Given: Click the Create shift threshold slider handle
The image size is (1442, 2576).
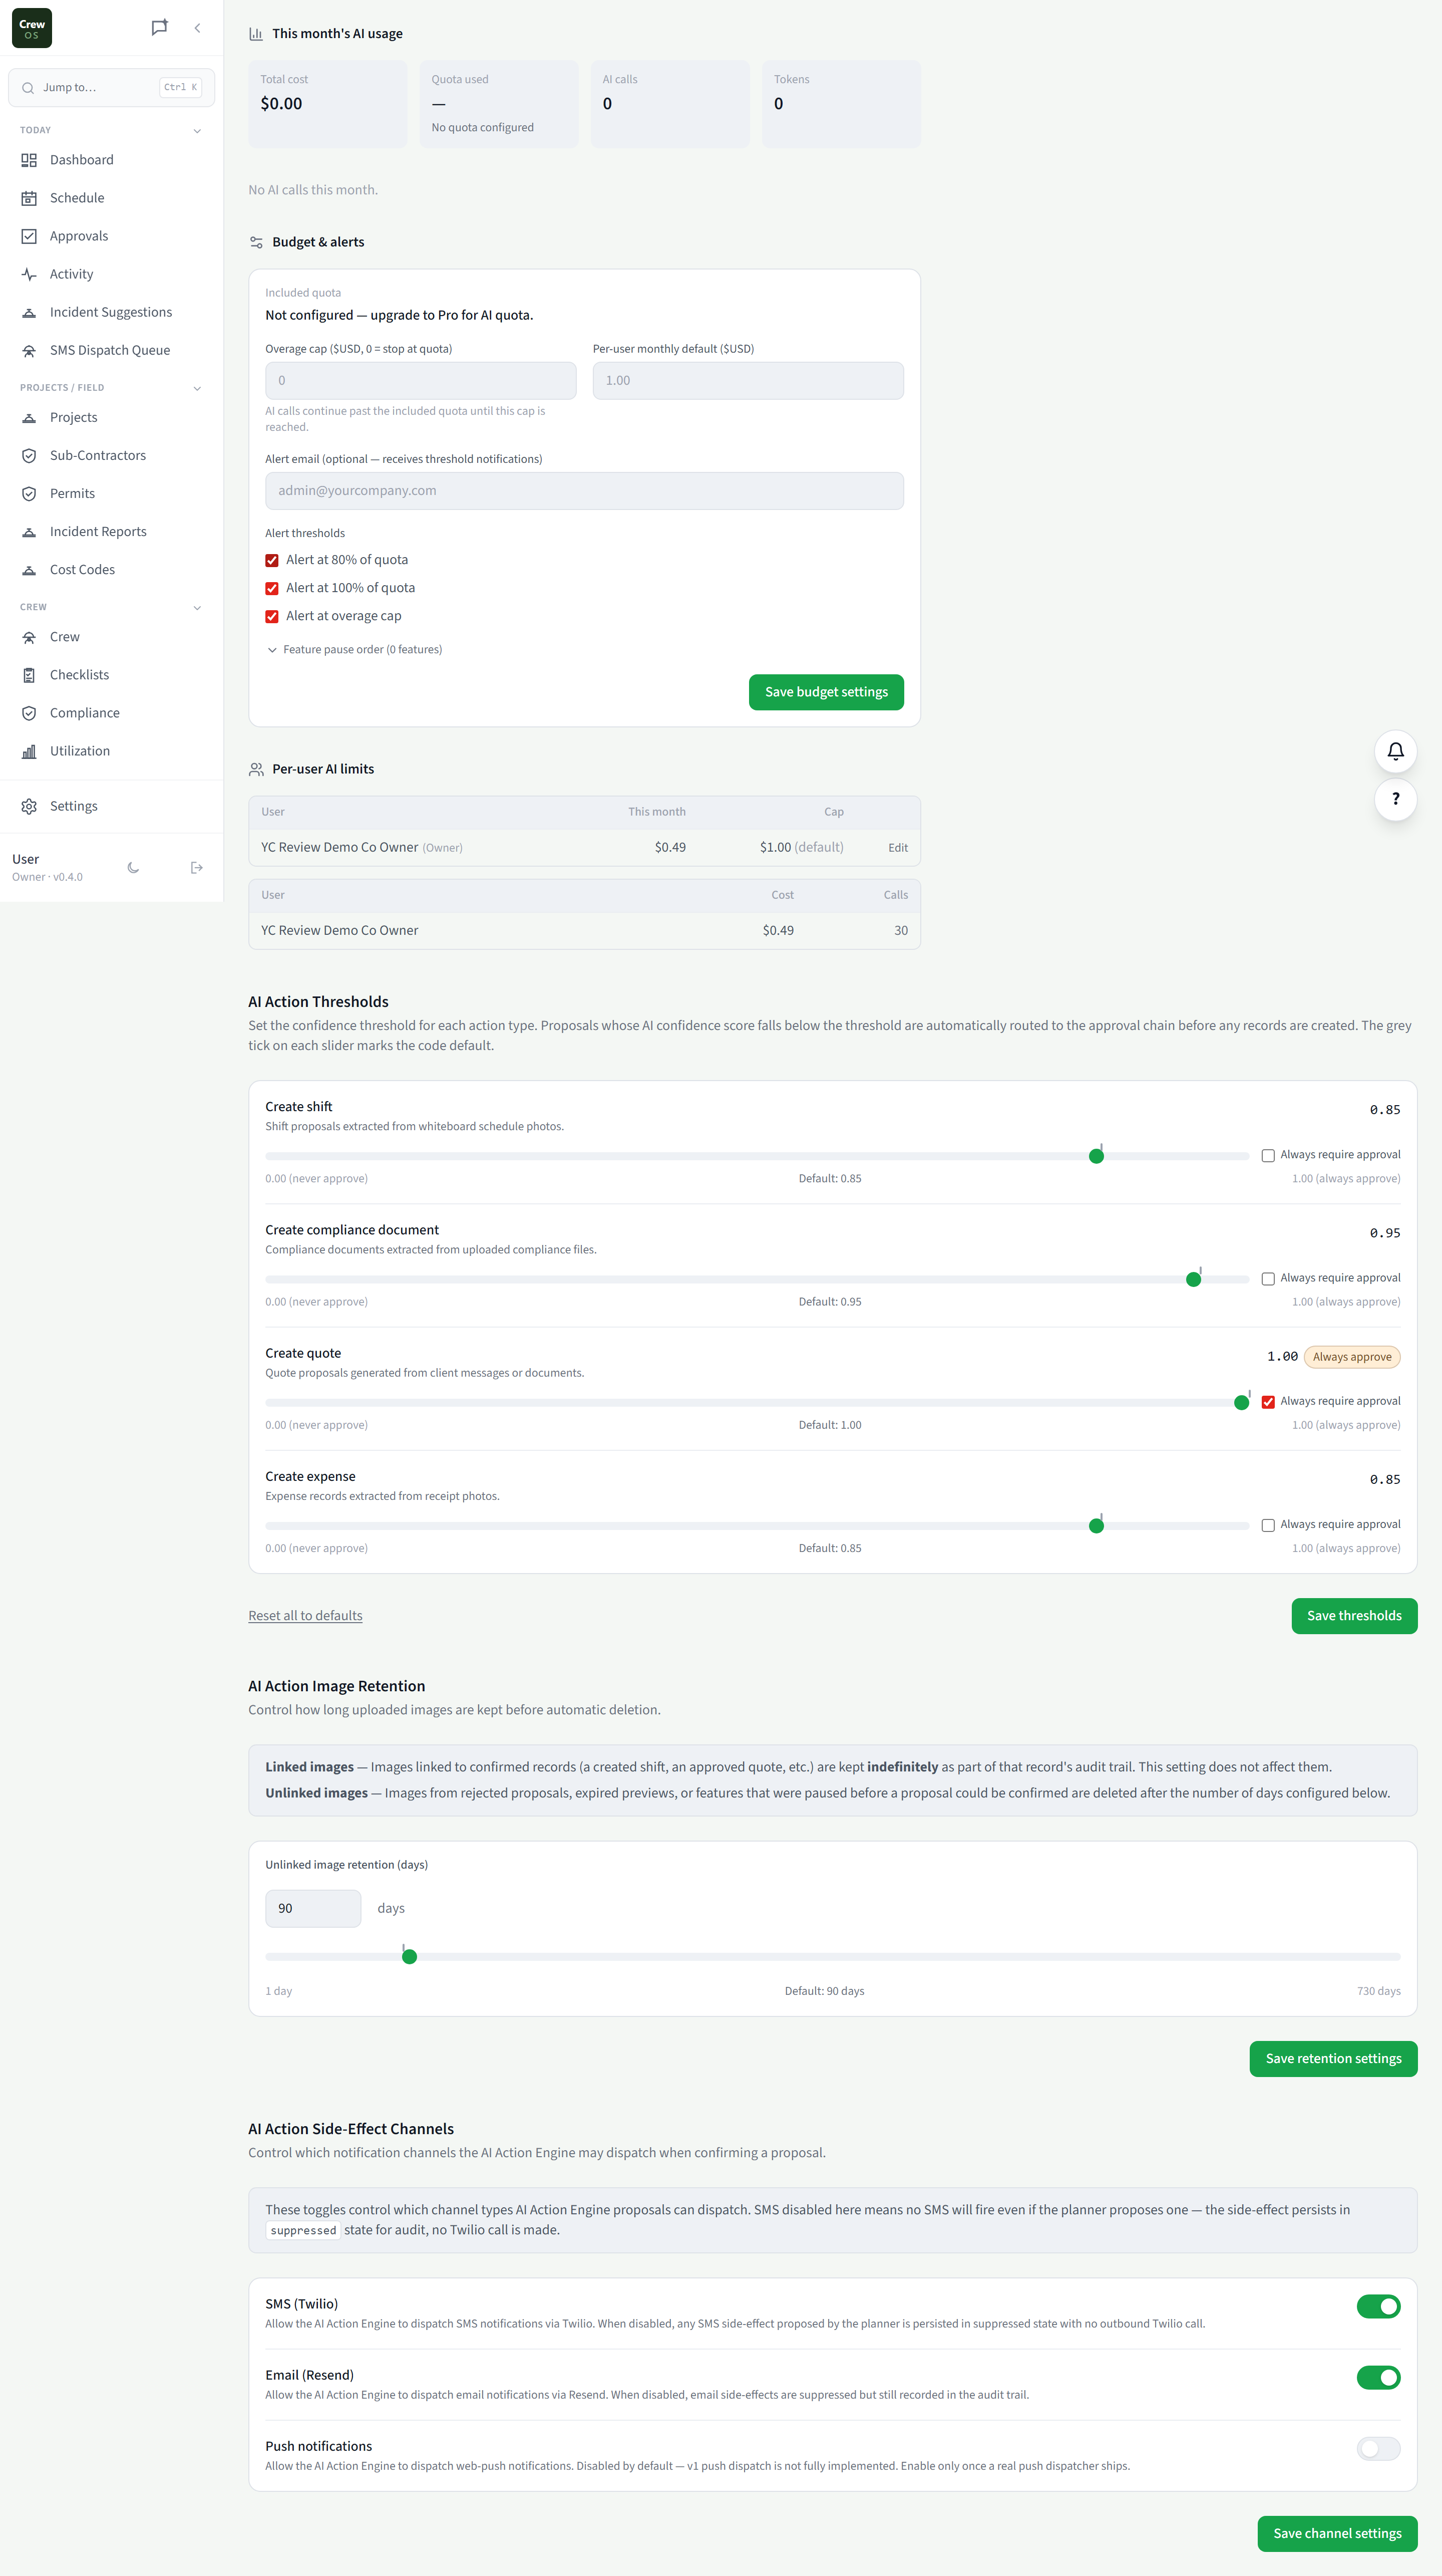Looking at the screenshot, I should (1096, 1156).
